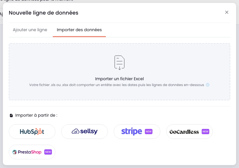Click the Excel file drop area

tap(119, 72)
